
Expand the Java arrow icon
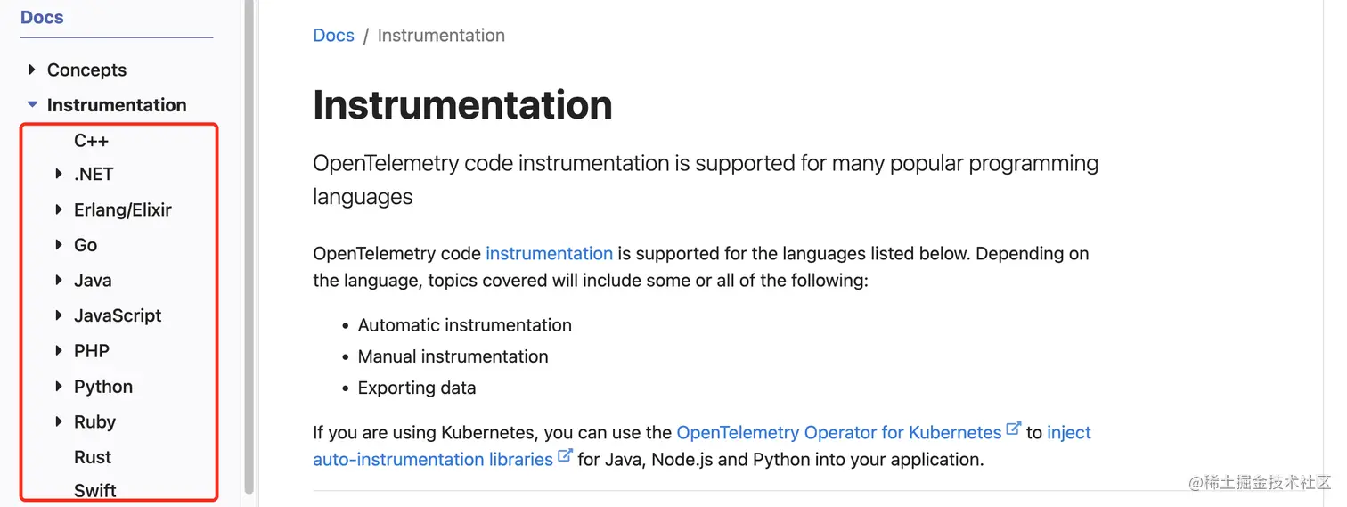click(x=59, y=281)
